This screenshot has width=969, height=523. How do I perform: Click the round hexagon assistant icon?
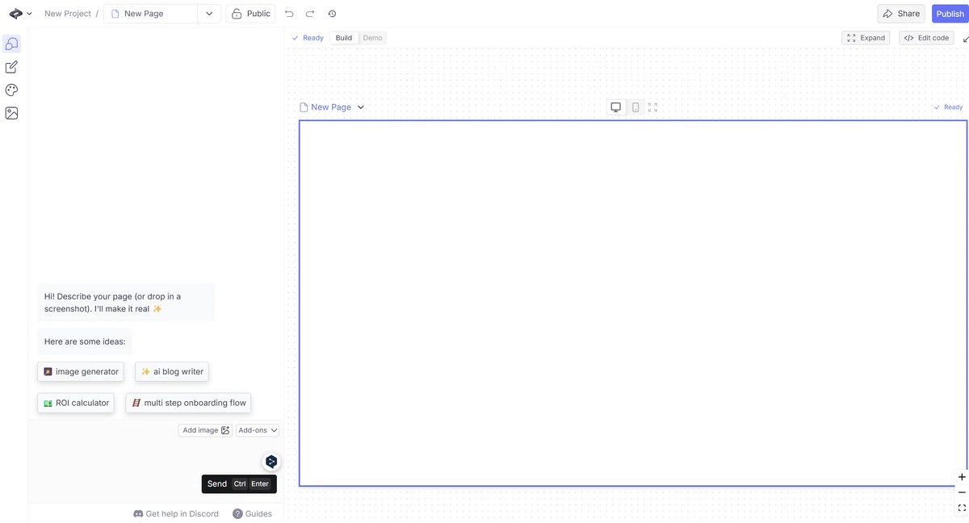pos(271,462)
